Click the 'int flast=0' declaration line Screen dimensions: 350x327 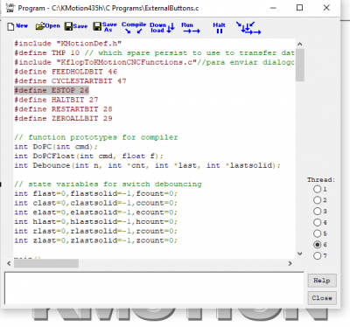point(95,193)
